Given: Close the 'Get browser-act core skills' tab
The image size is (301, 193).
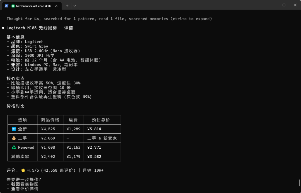Looking at the screenshot, I should (x=56, y=6).
